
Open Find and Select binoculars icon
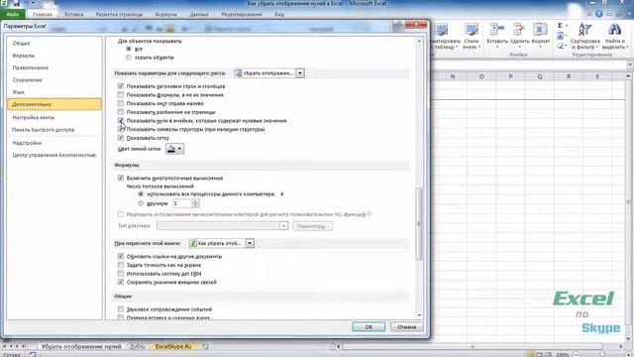click(614, 30)
